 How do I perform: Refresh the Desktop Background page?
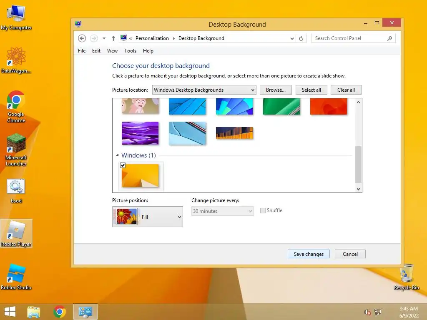pyautogui.click(x=301, y=38)
